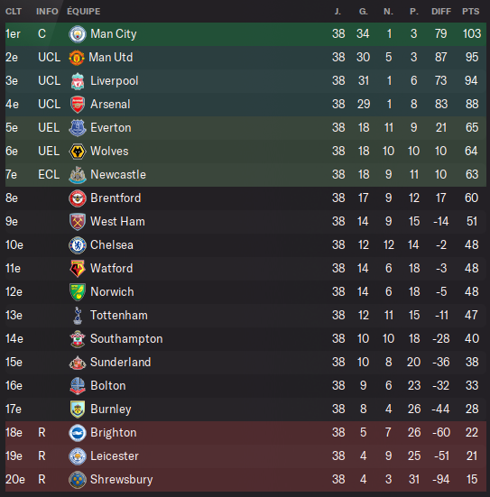The height and width of the screenshot is (497, 490).
Task: Sort standings by DIFF column header
Action: pyautogui.click(x=441, y=12)
